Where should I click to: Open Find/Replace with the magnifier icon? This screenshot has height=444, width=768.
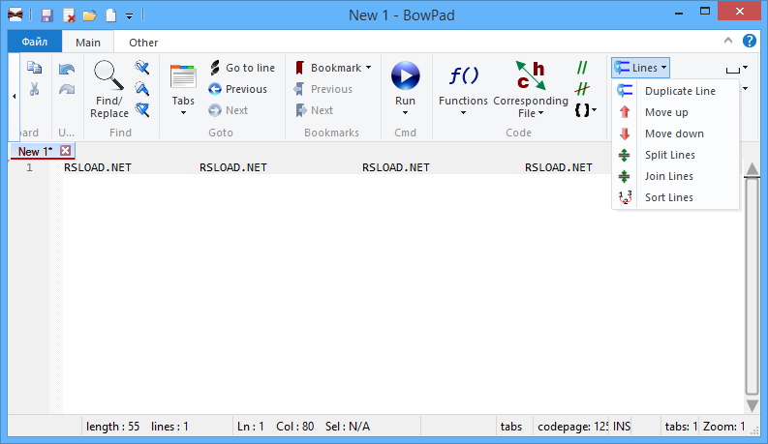click(108, 90)
